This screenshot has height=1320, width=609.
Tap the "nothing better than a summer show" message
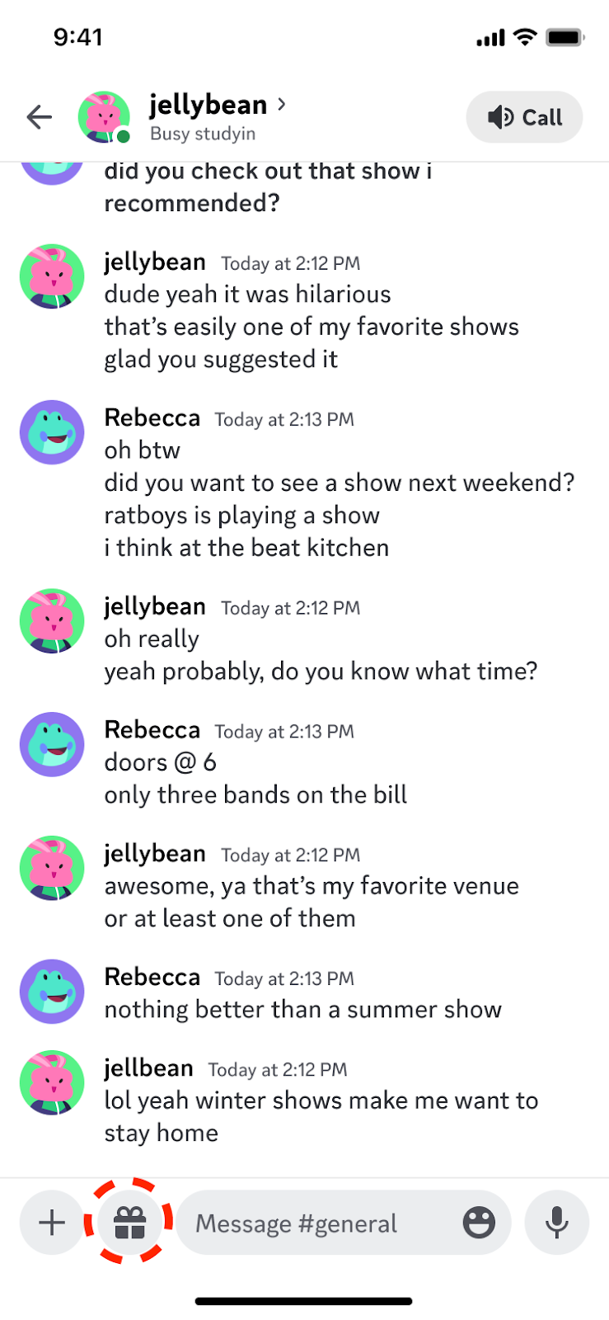point(302,1009)
